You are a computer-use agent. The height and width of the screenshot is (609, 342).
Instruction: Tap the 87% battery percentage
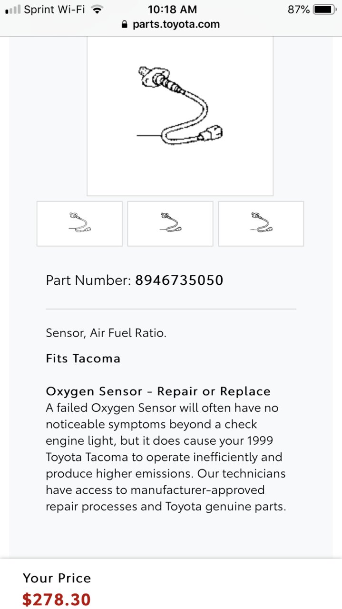point(299,10)
